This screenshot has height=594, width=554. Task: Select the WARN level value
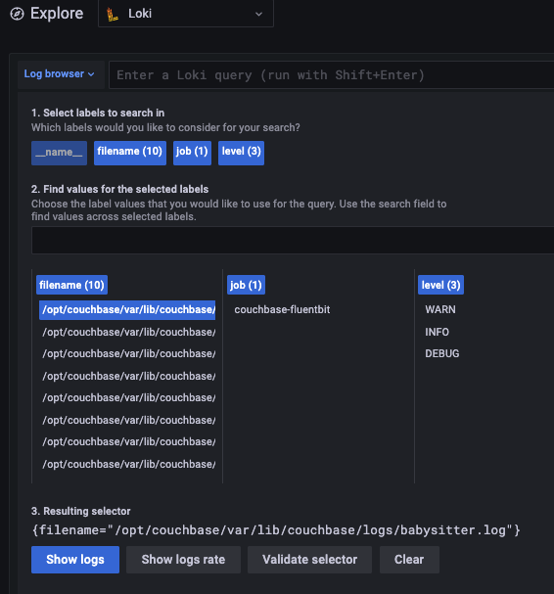point(440,310)
